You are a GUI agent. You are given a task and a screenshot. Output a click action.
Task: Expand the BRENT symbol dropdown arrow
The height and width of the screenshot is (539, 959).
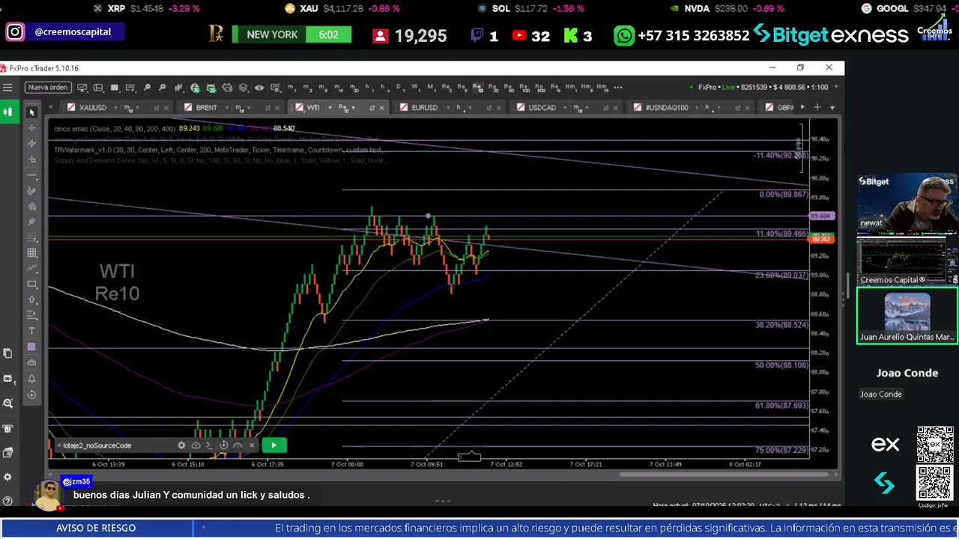pos(226,108)
